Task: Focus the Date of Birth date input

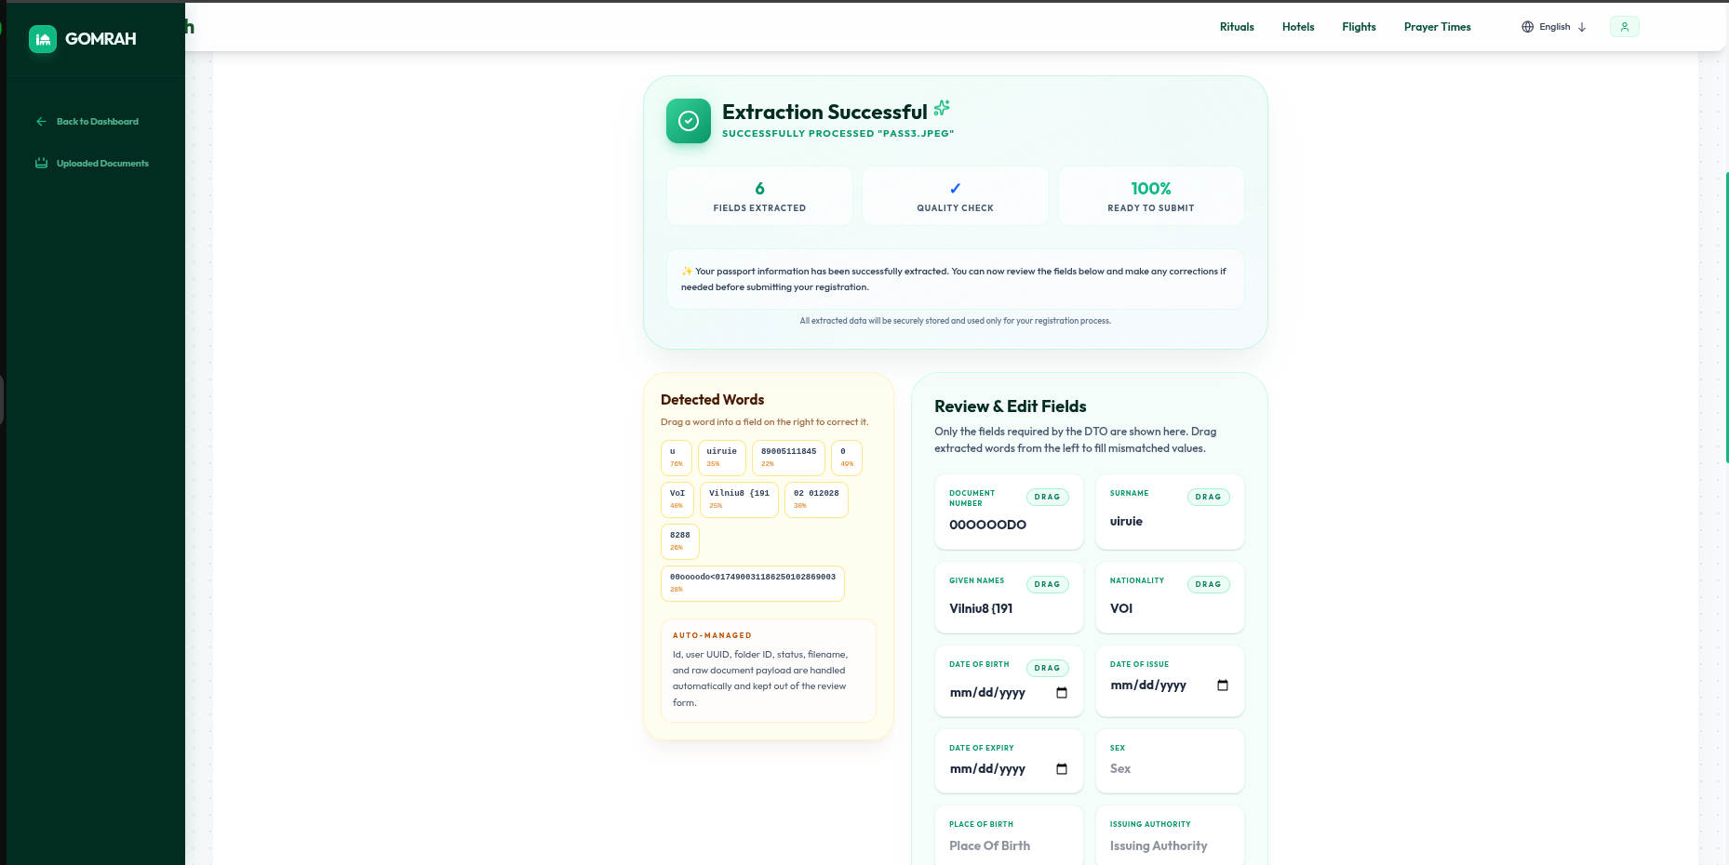Action: [1009, 693]
